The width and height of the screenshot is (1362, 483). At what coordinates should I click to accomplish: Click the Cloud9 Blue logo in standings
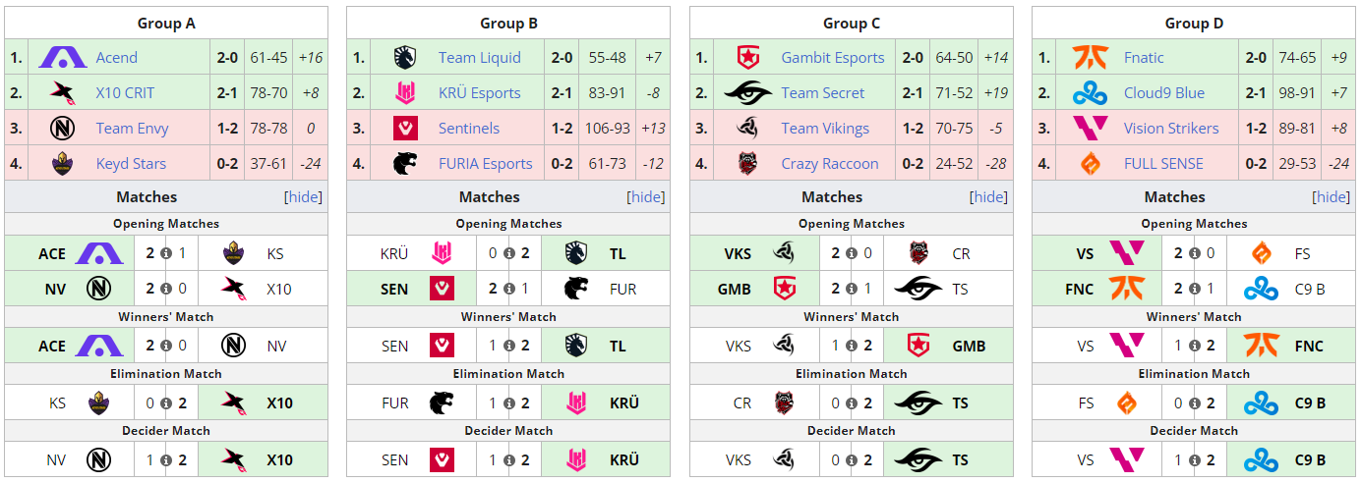click(1091, 93)
